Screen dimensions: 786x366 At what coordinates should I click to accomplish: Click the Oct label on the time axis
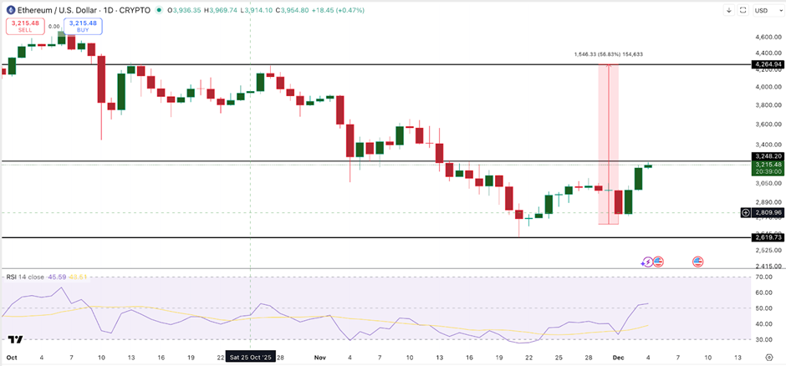click(x=10, y=358)
